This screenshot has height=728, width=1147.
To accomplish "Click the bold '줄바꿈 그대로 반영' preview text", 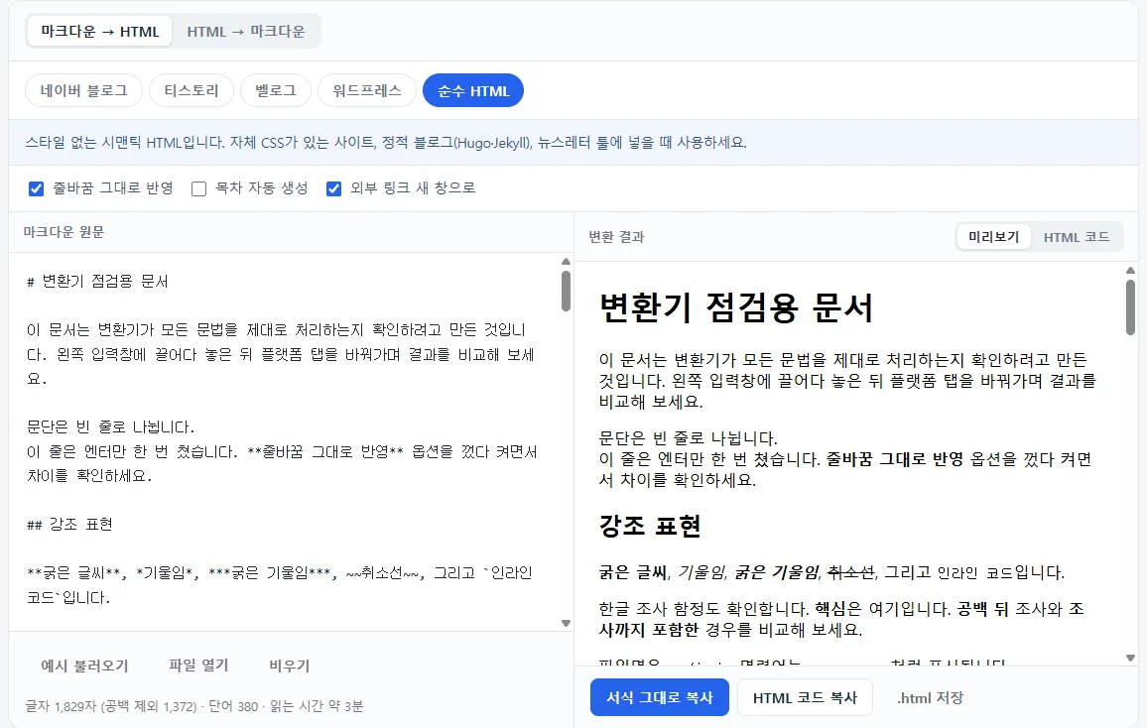I will (x=895, y=459).
